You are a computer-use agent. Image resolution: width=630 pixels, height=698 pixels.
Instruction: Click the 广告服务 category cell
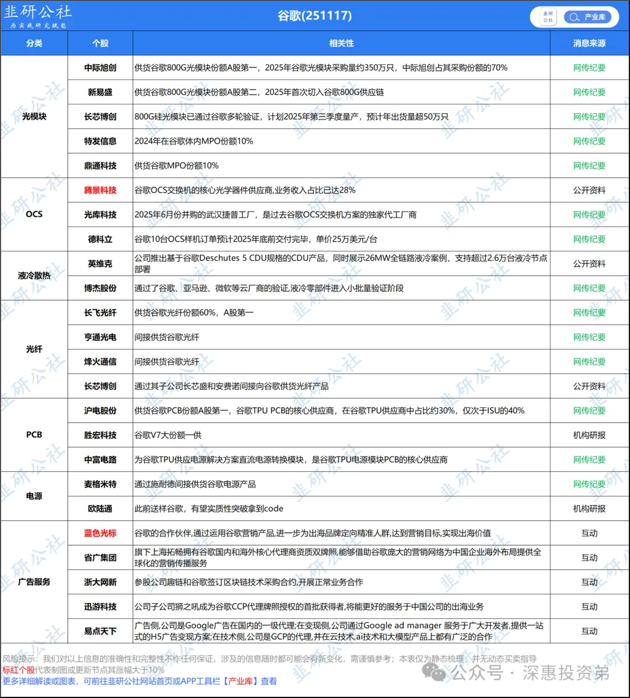click(x=34, y=582)
